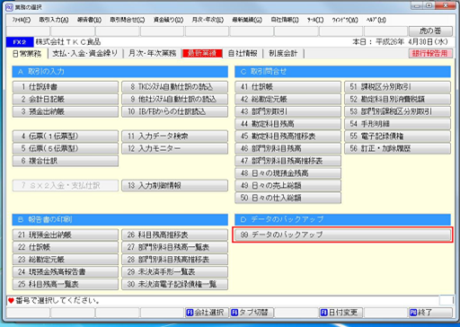Open the ファイル(F) menu
460x327 pixels.
[x=22, y=20]
